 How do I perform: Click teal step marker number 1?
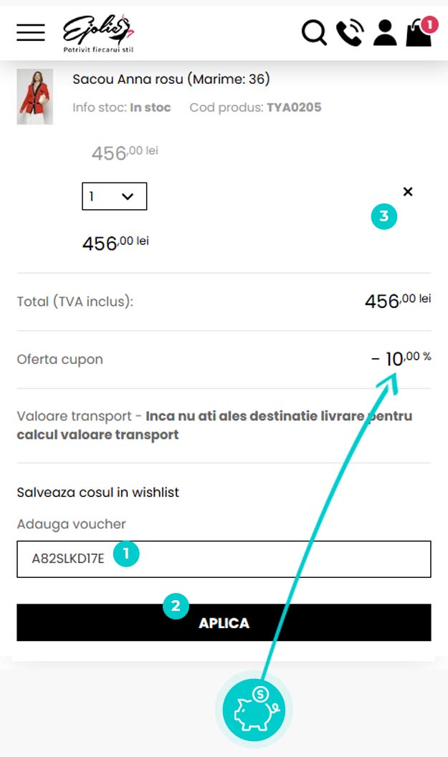pyautogui.click(x=126, y=554)
